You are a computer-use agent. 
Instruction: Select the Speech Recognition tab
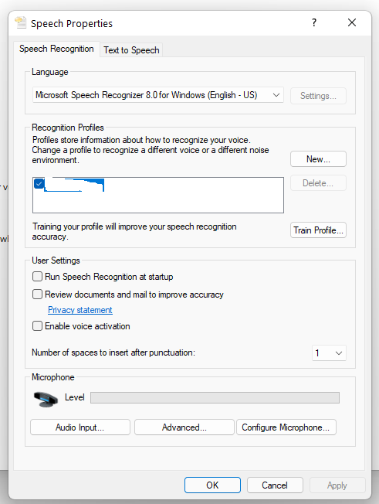tap(56, 49)
